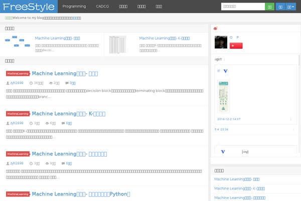Screen dimensions: 301x201
Task: Click the FreeStyle site logo
Action: [29, 7]
